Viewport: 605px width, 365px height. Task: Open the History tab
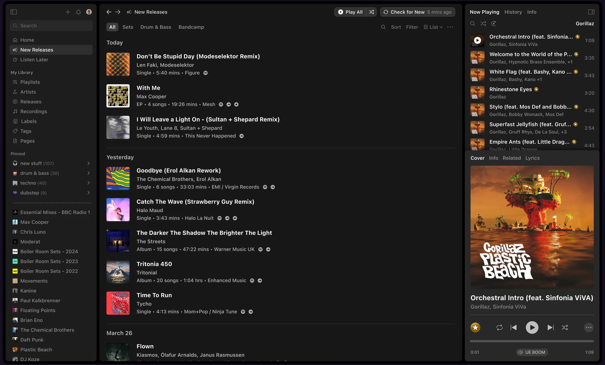coord(513,12)
